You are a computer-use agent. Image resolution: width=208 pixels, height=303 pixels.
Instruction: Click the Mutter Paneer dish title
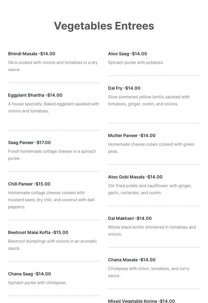[132, 135]
